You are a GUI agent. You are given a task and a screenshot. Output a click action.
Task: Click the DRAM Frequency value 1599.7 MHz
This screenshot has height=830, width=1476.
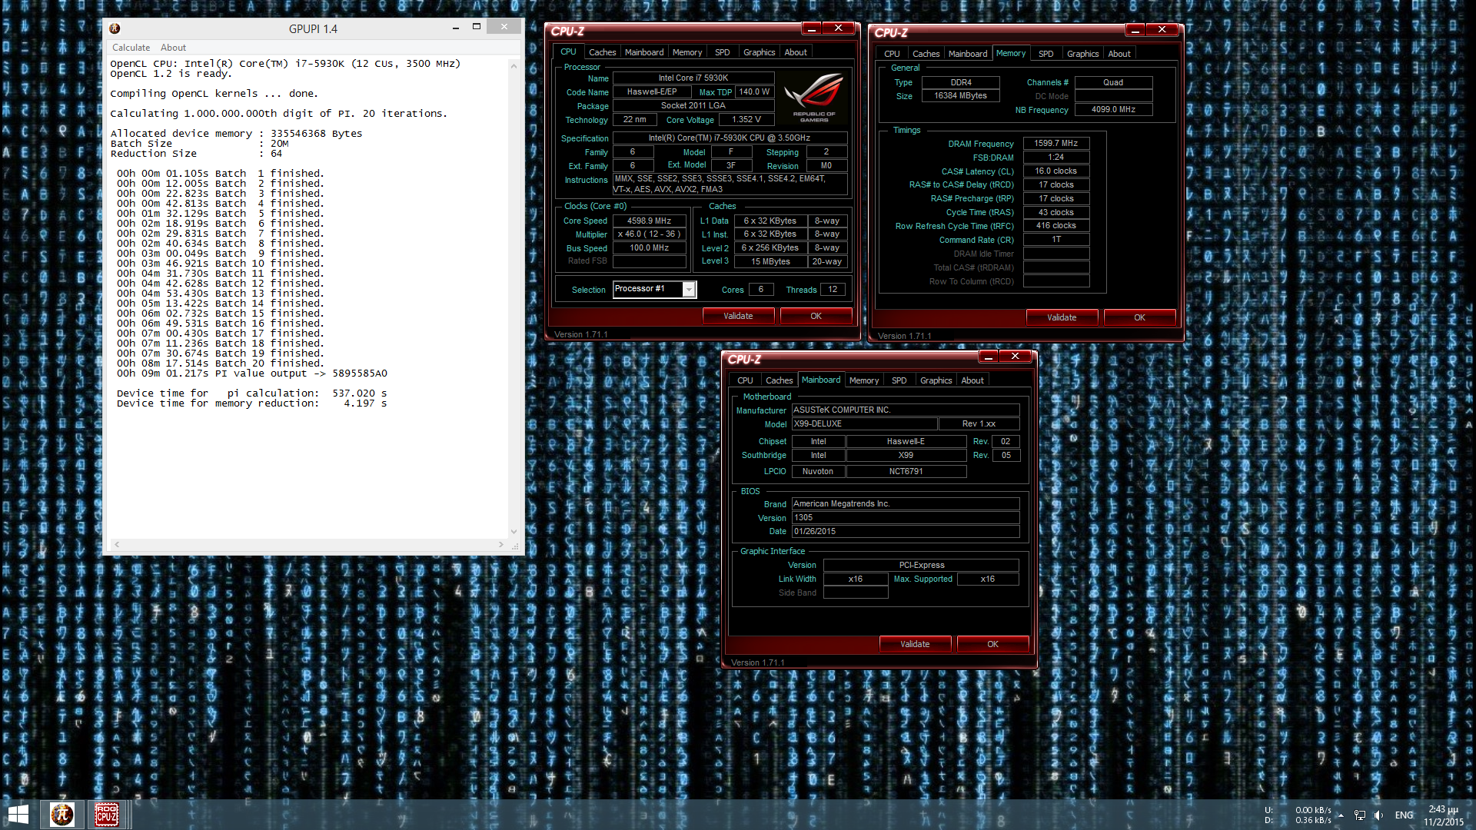[x=1055, y=143]
